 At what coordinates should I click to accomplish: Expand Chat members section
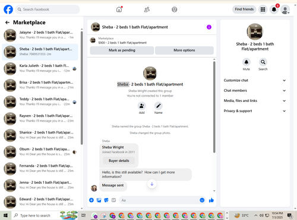255,91
